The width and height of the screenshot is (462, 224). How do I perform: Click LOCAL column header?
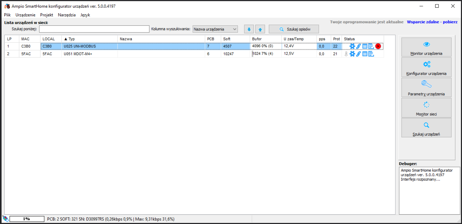(x=51, y=39)
